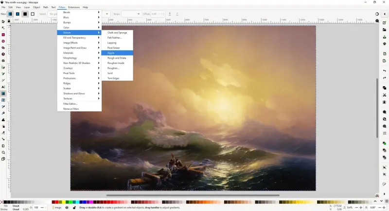Viewport: 389px width, 211px height.
Task: Enable linear gradient type button
Action: [x=10, y=14]
